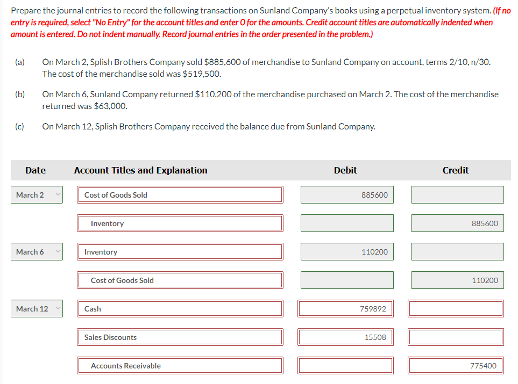Click the empty credit field in first Cost of Goods Sold row
This screenshot has width=518, height=384.
click(x=457, y=194)
